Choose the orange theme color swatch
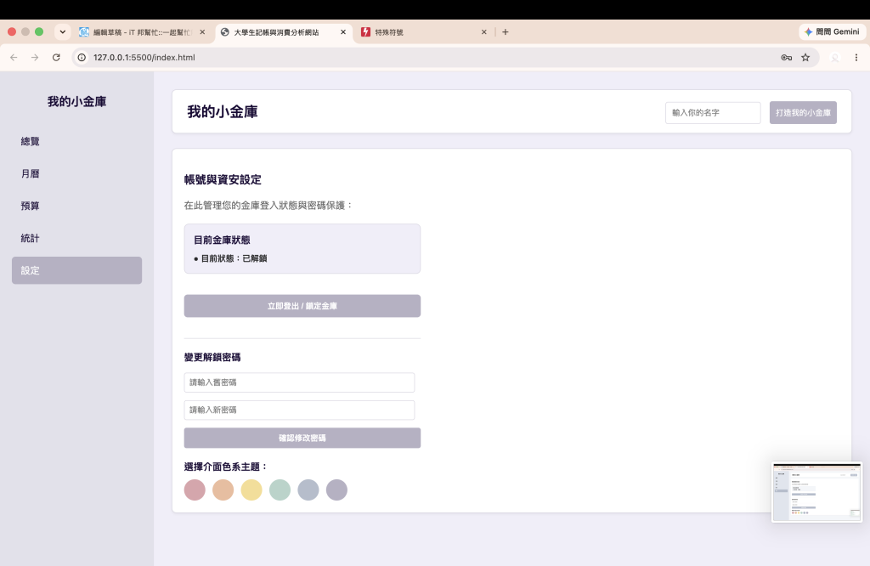Screen dimensions: 870x566 [x=223, y=490]
